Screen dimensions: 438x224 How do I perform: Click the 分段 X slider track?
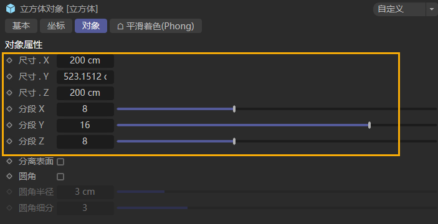(x=277, y=109)
